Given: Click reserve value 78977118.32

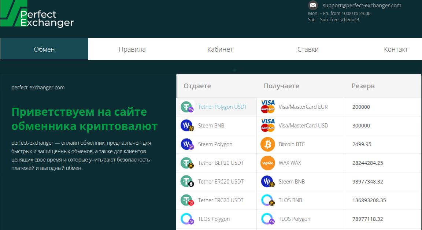Looking at the screenshot, I should (x=368, y=219).
